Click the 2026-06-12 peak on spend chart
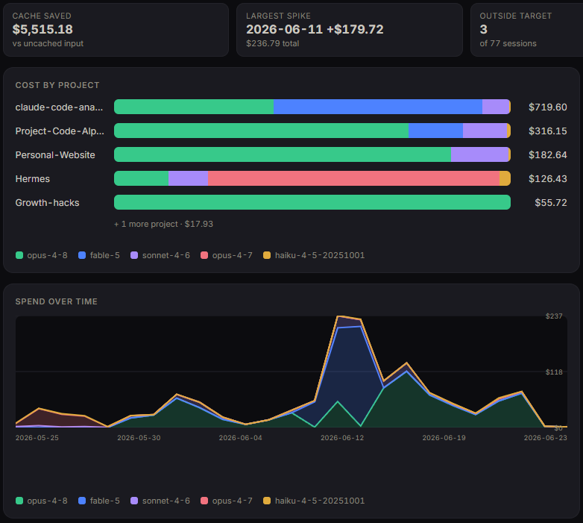Screen dimensions: 583x523 tap(338, 317)
